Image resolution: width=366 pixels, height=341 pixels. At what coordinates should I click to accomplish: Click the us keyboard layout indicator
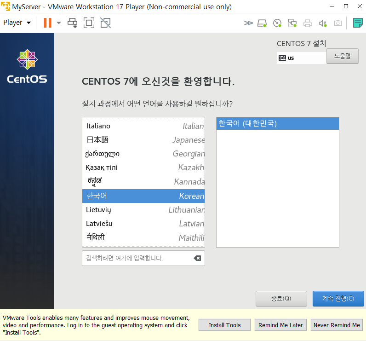[x=301, y=58]
